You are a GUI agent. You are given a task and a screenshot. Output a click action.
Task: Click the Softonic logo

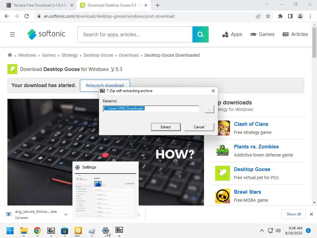(46, 34)
